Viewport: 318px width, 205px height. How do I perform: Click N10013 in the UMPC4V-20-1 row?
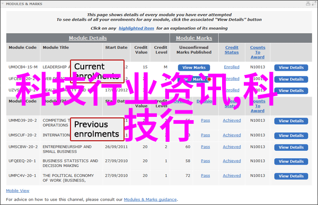point(258,176)
